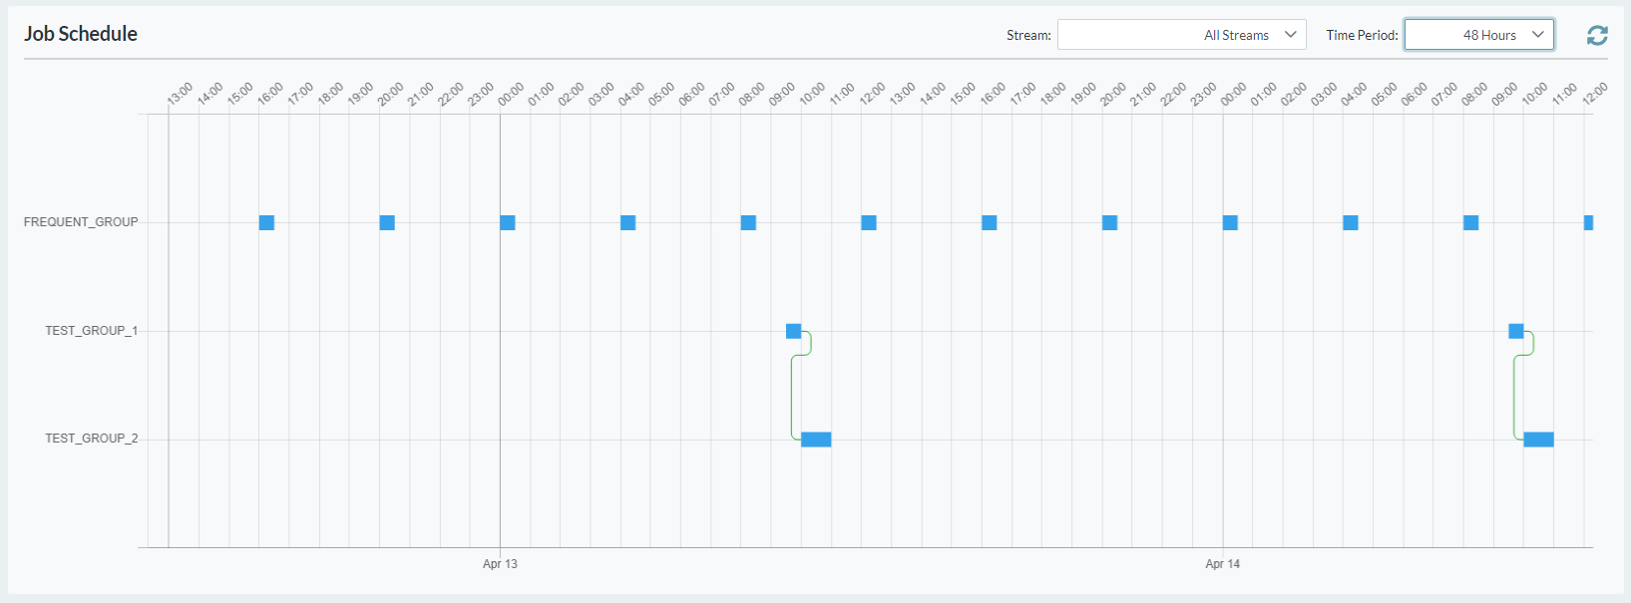Click the 09:00 timeline label near Apr 13
The width and height of the screenshot is (1631, 603).
[783, 90]
